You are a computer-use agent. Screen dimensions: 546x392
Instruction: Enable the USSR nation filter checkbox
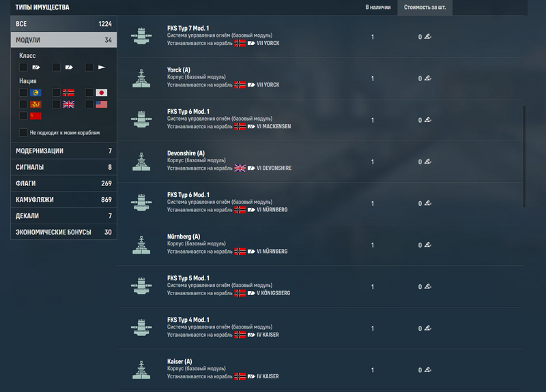pos(23,116)
